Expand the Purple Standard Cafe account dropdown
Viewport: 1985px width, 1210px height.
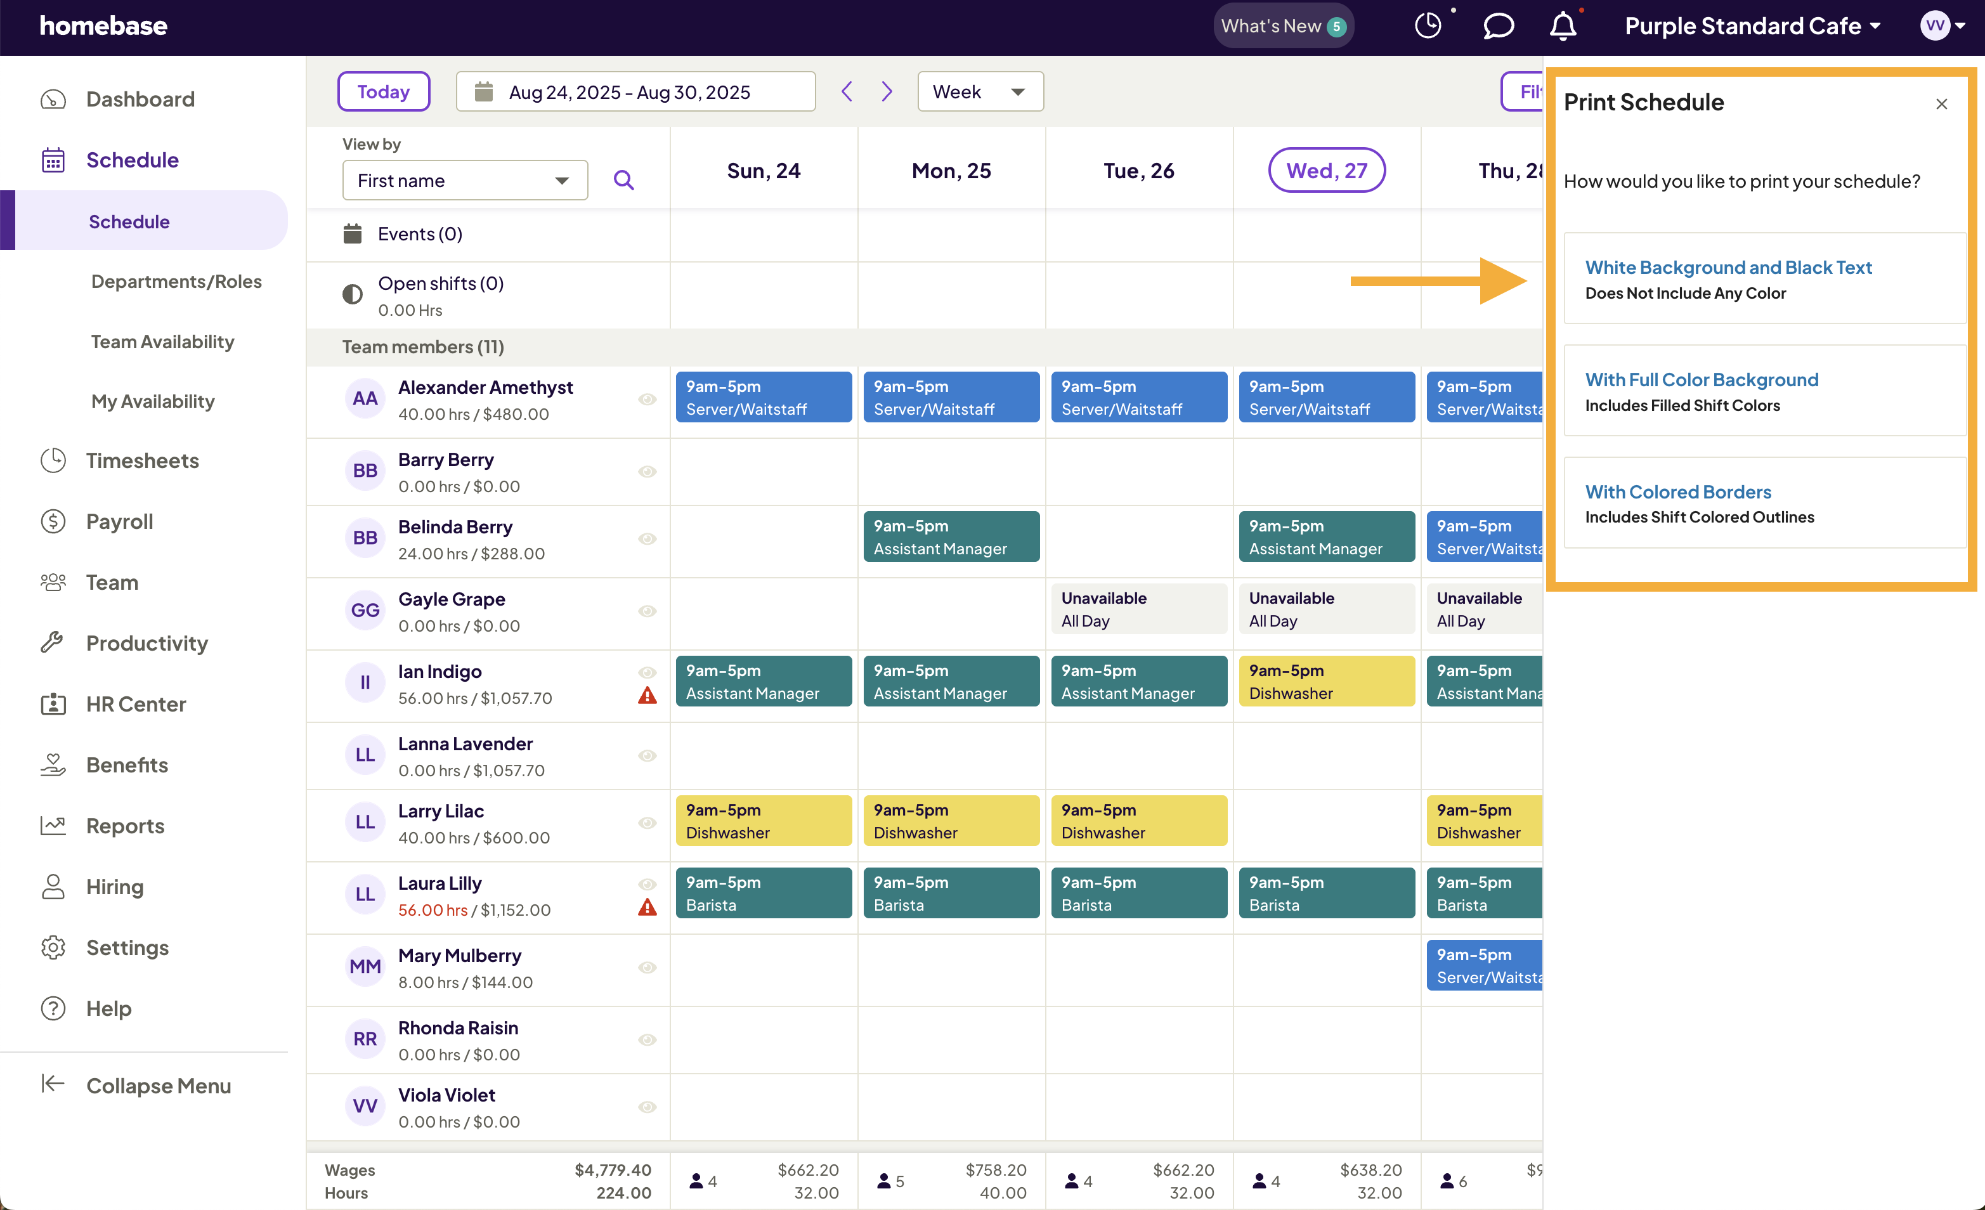[1753, 25]
